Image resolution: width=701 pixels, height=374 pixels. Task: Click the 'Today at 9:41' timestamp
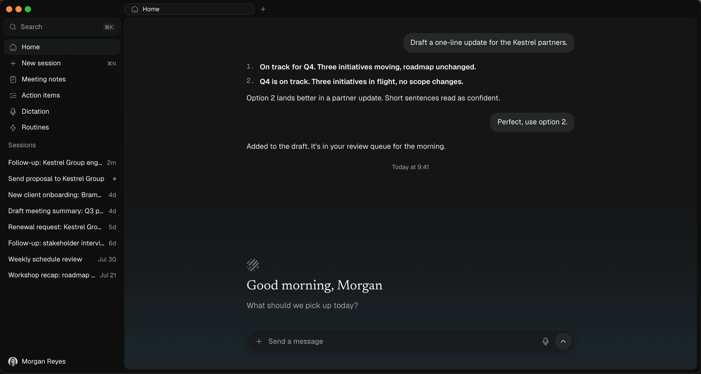click(x=410, y=167)
